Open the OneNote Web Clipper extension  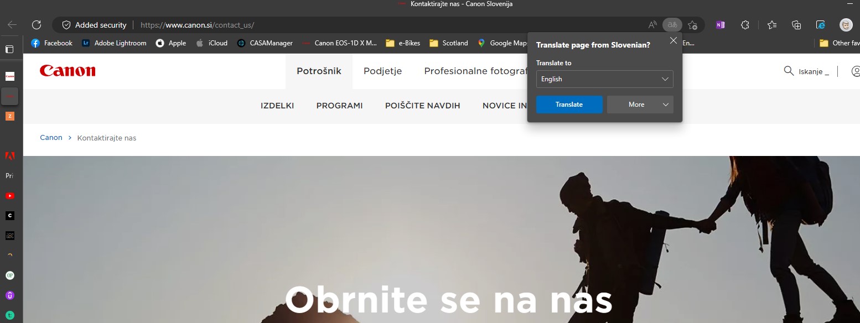(720, 25)
